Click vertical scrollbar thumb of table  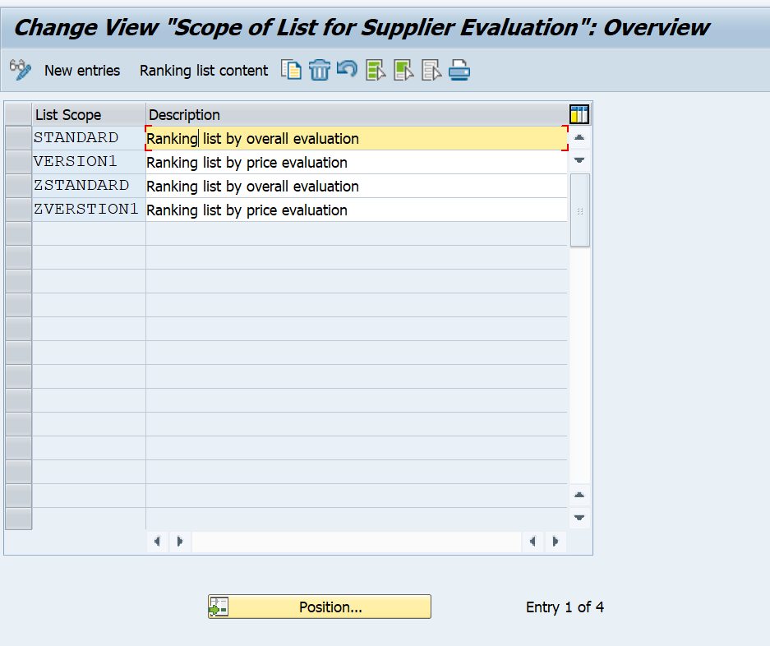pyautogui.click(x=580, y=210)
